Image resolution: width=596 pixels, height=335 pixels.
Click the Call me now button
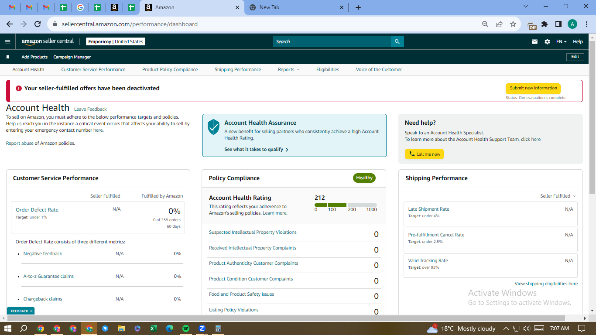pyautogui.click(x=424, y=154)
